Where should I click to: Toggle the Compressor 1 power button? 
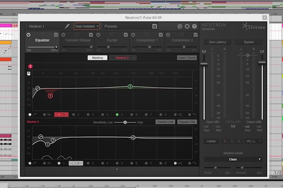(133, 34)
